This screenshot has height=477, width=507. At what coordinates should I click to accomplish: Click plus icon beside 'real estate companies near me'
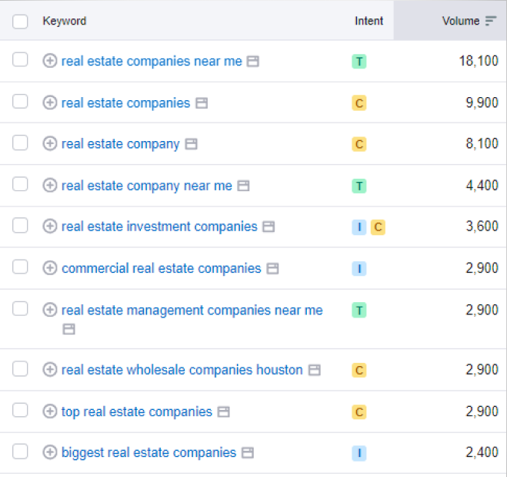click(50, 61)
